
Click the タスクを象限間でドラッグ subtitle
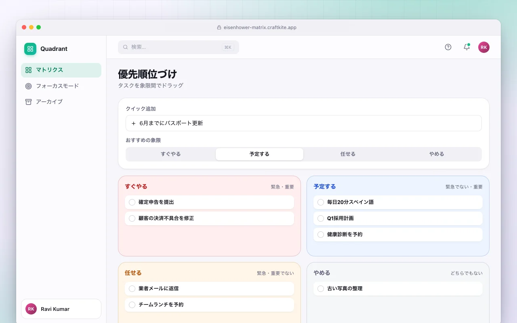pyautogui.click(x=151, y=86)
